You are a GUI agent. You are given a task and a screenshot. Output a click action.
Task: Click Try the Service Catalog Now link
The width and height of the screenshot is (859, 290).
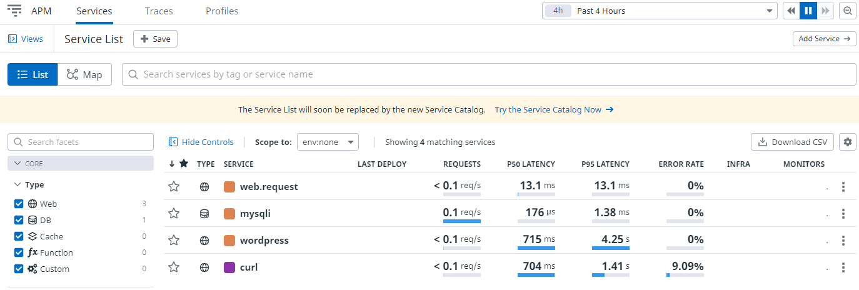point(553,109)
